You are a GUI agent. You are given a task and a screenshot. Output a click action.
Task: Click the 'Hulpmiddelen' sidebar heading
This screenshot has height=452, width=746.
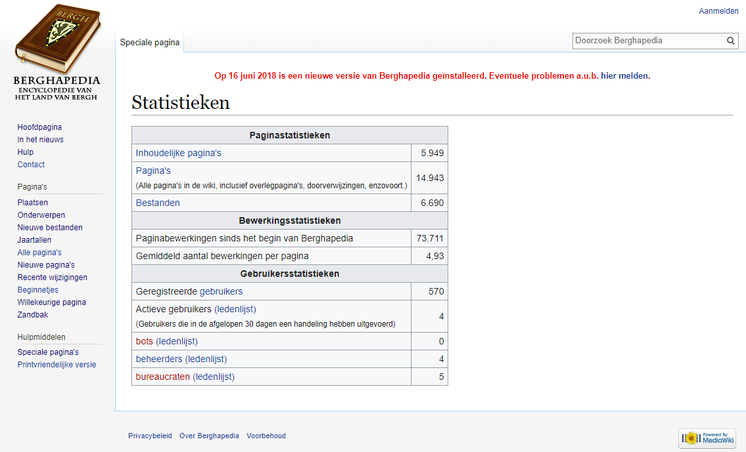[x=41, y=337]
